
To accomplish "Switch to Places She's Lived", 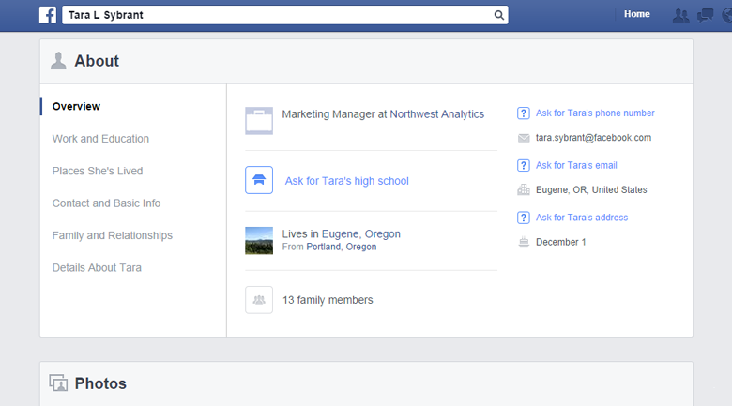I will 98,172.
